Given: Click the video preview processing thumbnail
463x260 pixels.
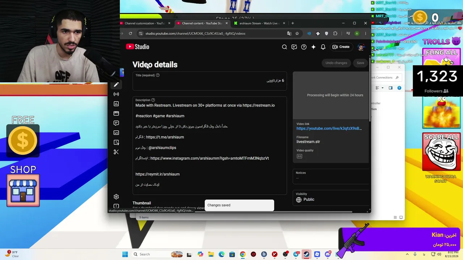Looking at the screenshot, I should pyautogui.click(x=331, y=95).
